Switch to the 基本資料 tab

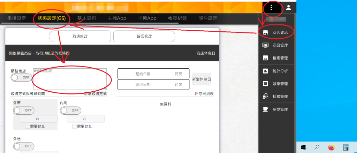[86, 18]
